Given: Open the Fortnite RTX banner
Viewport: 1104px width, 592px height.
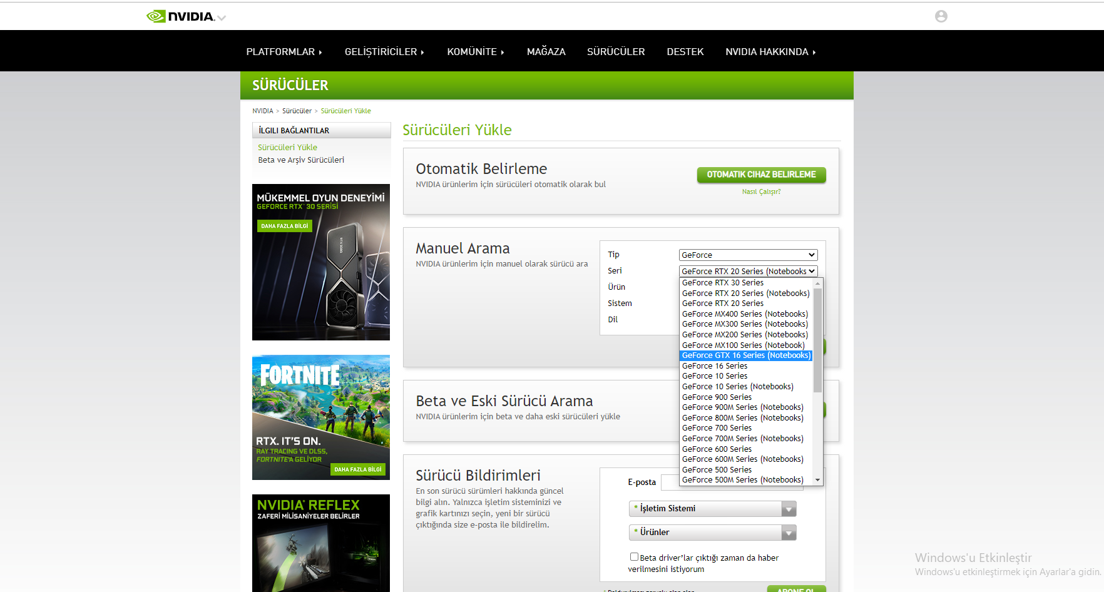Looking at the screenshot, I should pyautogui.click(x=321, y=417).
